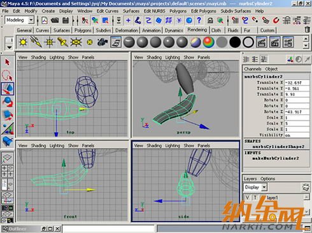Click the black surface shader ball
312x233 pixels.
pyautogui.click(x=235, y=42)
